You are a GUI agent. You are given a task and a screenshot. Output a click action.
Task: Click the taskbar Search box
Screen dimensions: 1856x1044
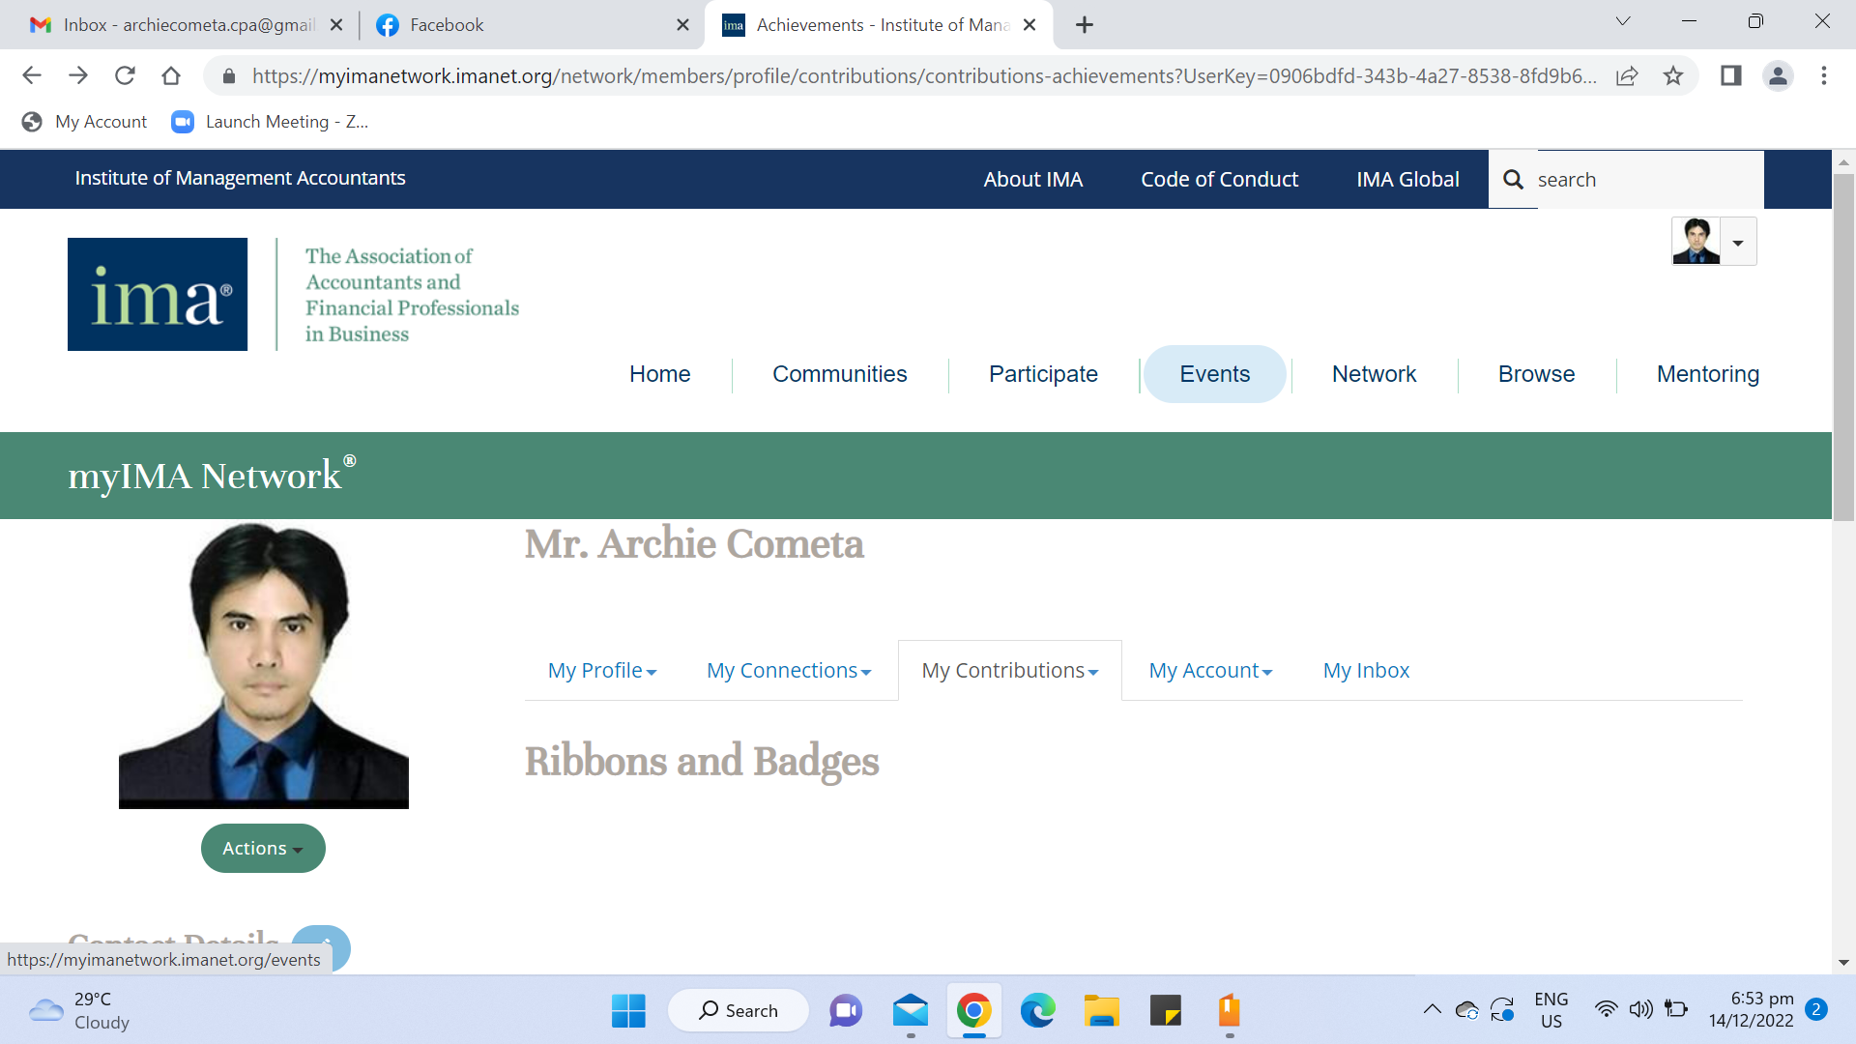coord(739,1011)
